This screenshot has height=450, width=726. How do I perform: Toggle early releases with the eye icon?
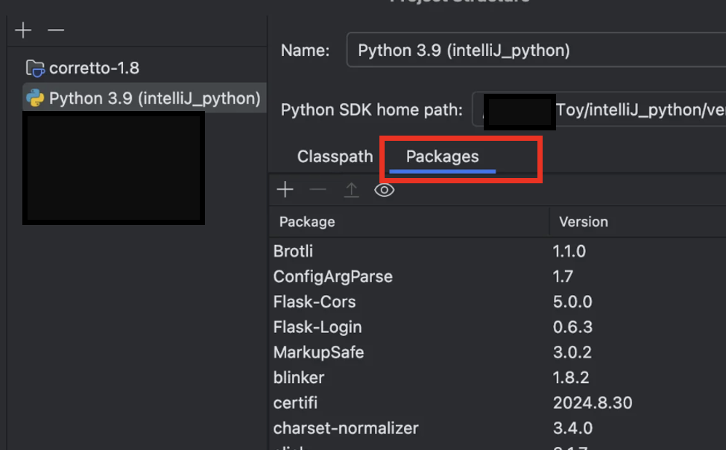385,190
